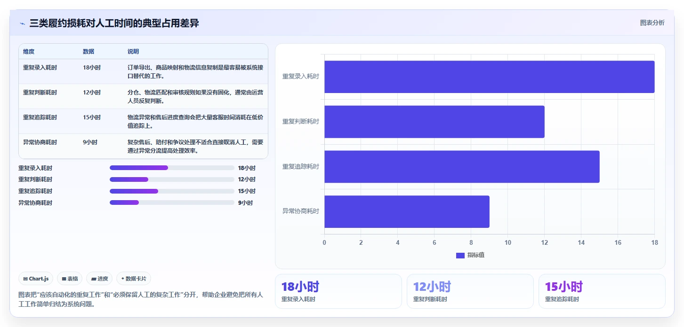The height and width of the screenshot is (327, 684).
Task: Click the 重复录入耗时 progress bar
Action: tap(172, 168)
